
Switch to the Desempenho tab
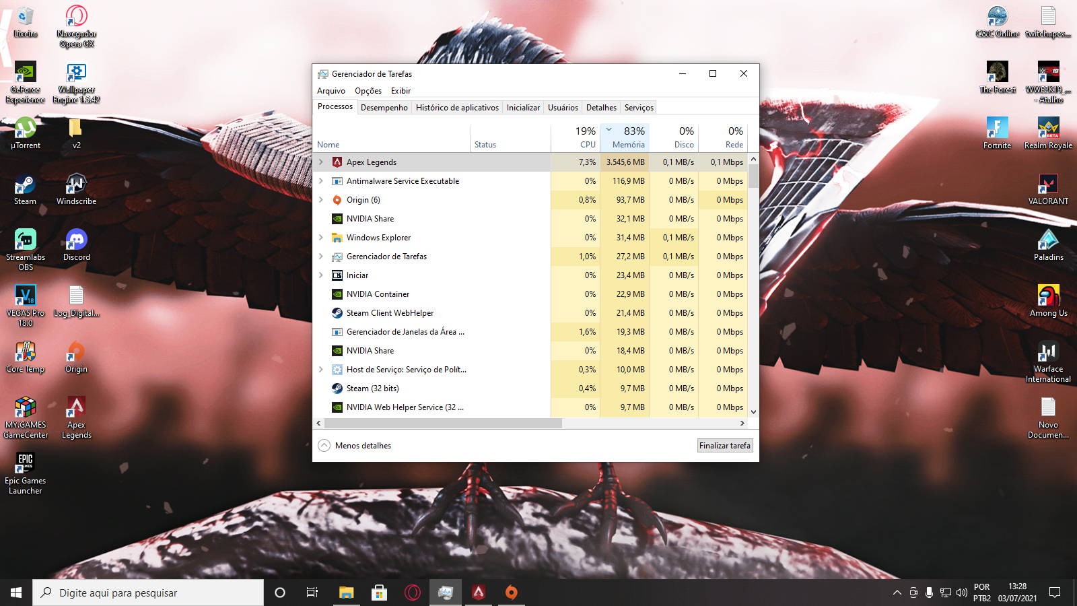pyautogui.click(x=384, y=108)
